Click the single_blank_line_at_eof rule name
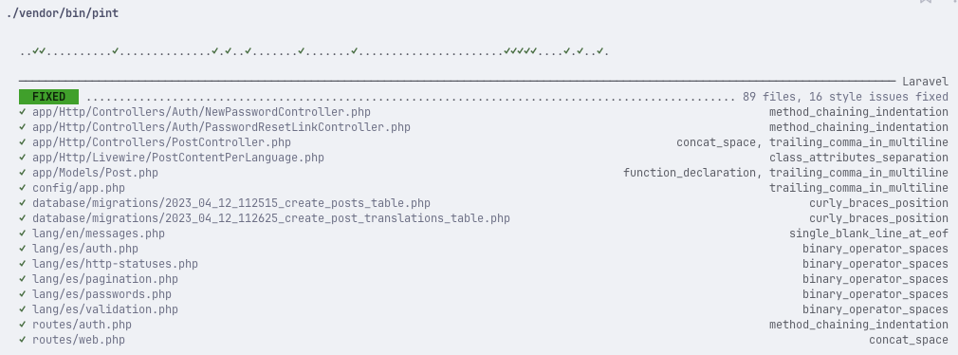958x355 pixels. pyautogui.click(x=869, y=234)
